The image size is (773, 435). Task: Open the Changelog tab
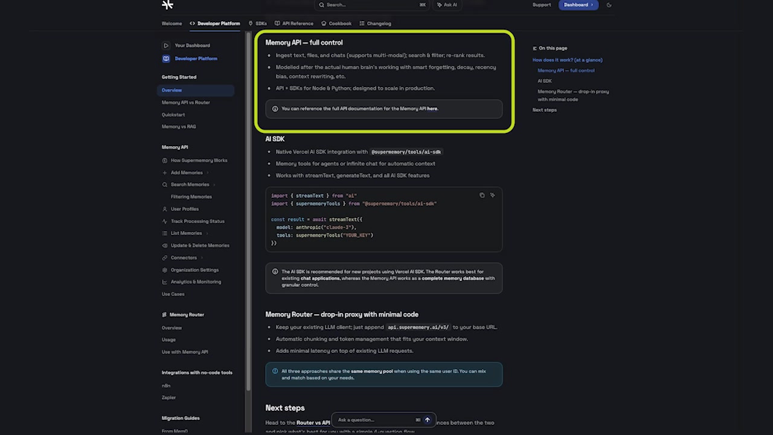[376, 24]
